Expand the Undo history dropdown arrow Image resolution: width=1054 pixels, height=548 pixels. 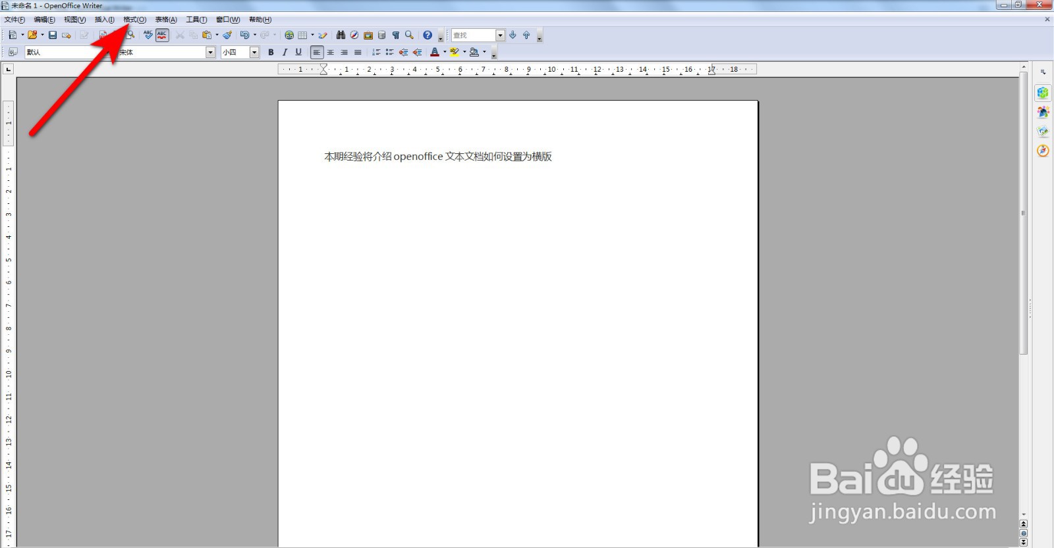click(x=254, y=35)
